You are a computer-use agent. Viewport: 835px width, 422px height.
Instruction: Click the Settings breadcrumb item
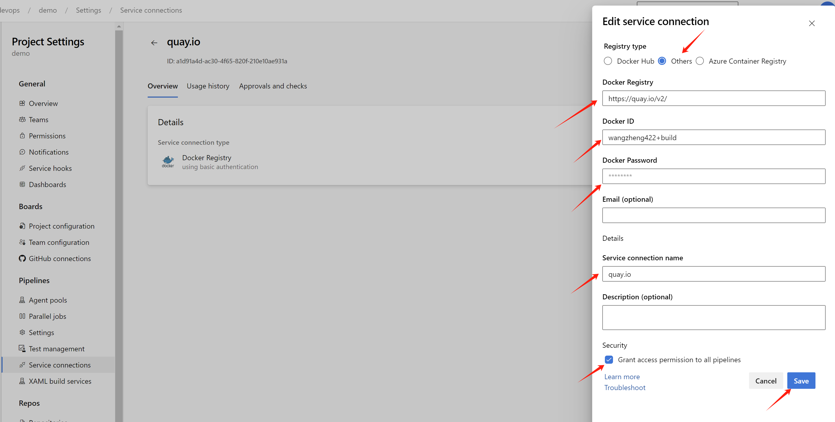point(88,10)
